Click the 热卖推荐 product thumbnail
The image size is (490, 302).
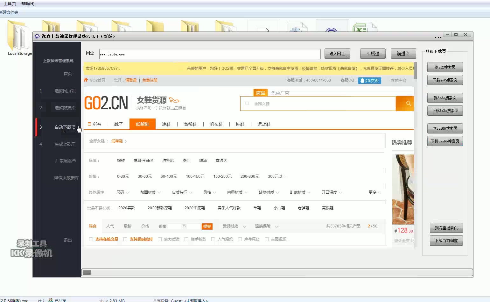tap(403, 190)
